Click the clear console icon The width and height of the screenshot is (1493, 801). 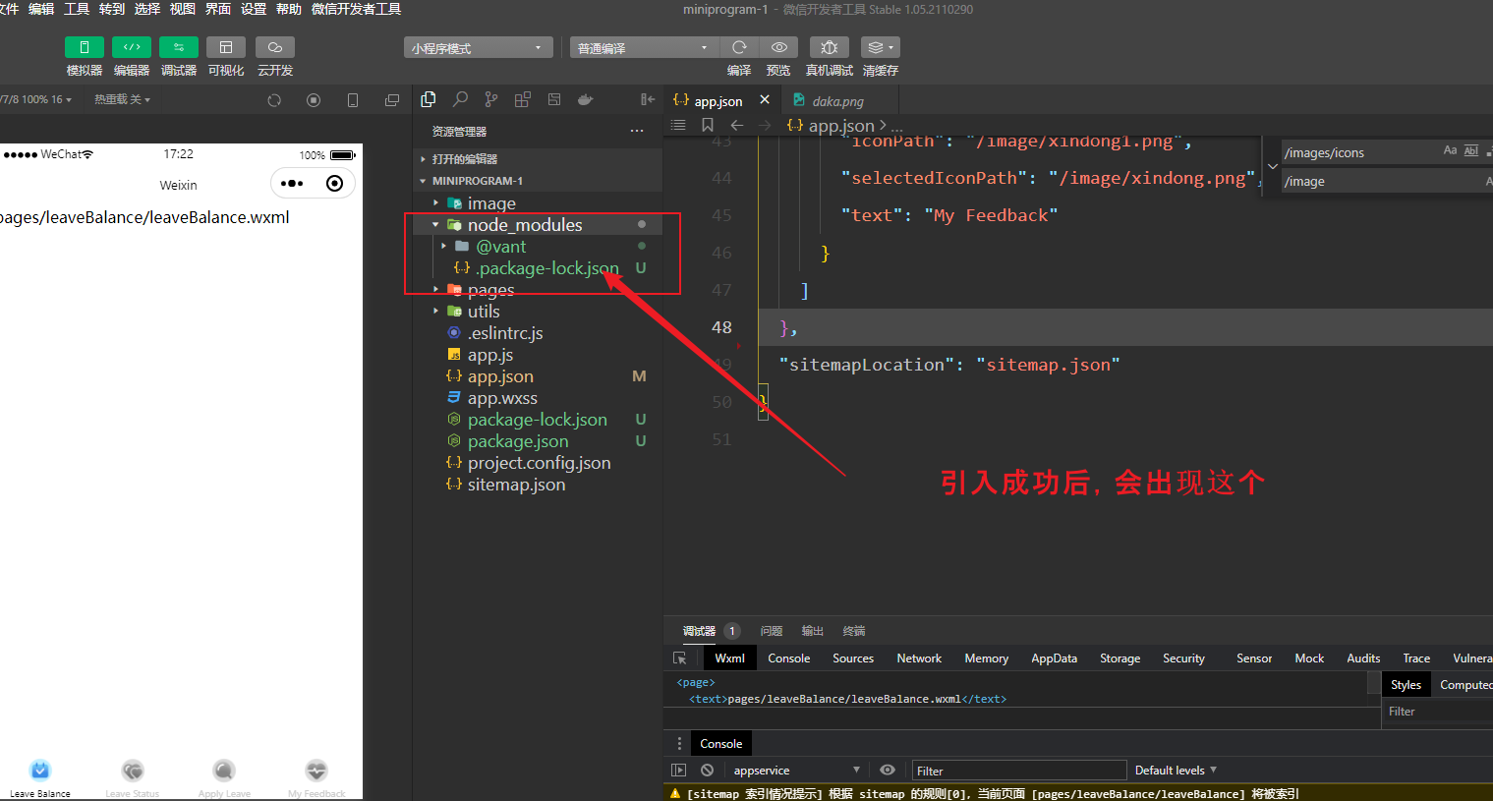[707, 771]
